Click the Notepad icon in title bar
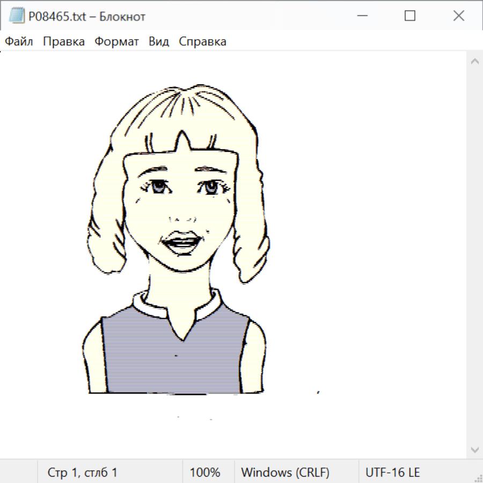 pos(17,16)
